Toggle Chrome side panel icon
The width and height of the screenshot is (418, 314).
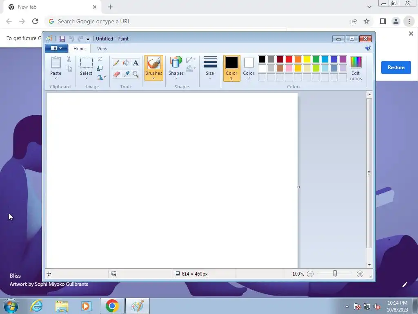click(383, 21)
